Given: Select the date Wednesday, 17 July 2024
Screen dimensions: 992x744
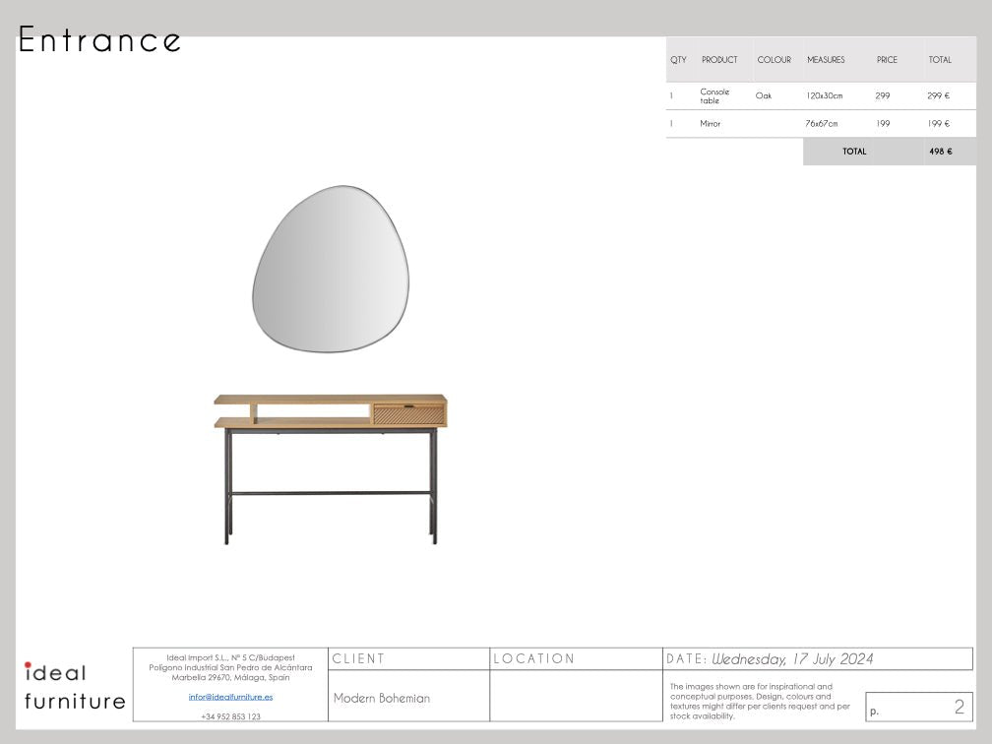Looking at the screenshot, I should pos(792,659).
